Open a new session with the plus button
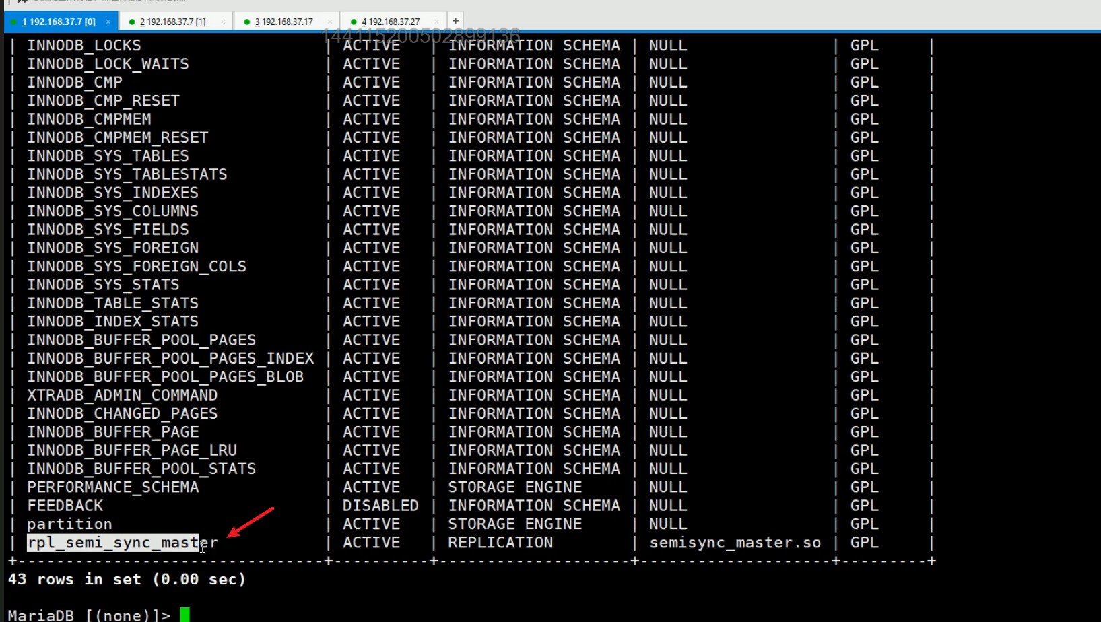Viewport: 1101px width, 622px height. pos(455,21)
